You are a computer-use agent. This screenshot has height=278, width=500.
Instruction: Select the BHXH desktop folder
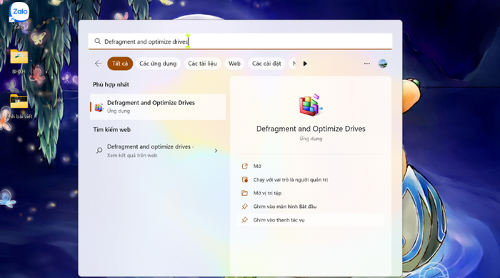pos(19,61)
